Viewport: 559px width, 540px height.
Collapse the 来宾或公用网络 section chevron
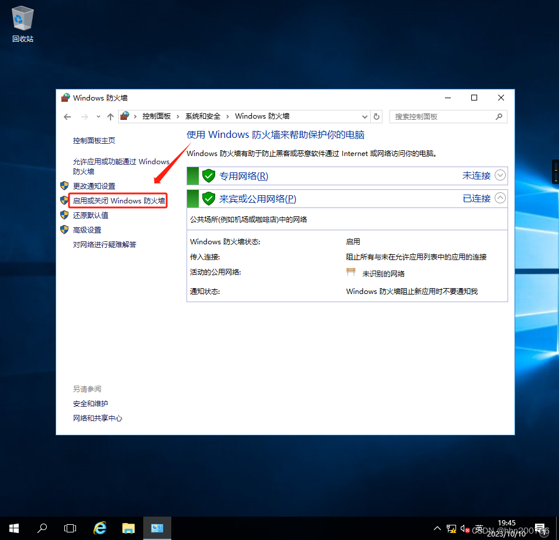[x=500, y=198]
